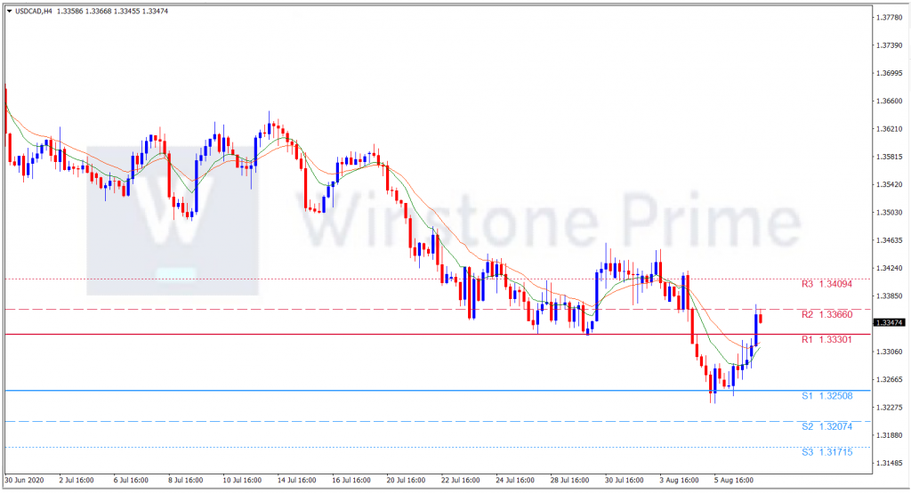Select the R2 1.33660 resistance label
The width and height of the screenshot is (911, 494).
826,314
